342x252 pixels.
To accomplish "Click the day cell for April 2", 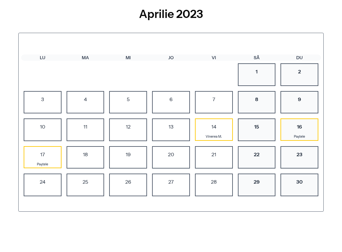I will [299, 75].
